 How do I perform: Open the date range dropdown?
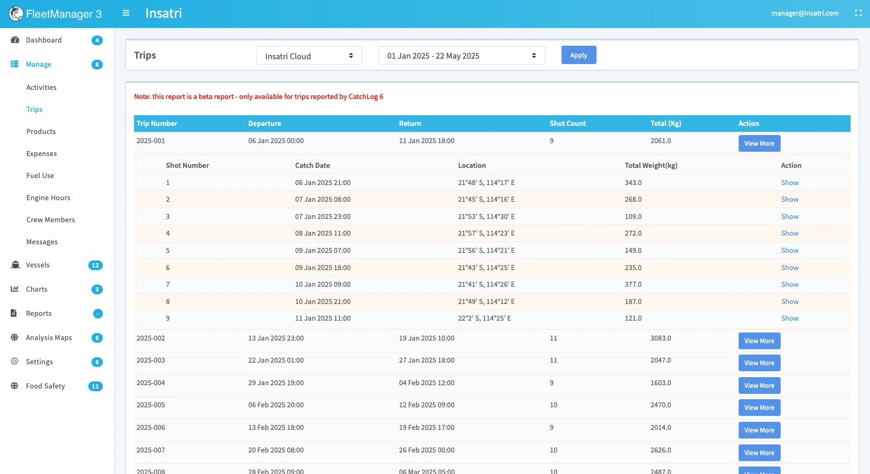(461, 56)
